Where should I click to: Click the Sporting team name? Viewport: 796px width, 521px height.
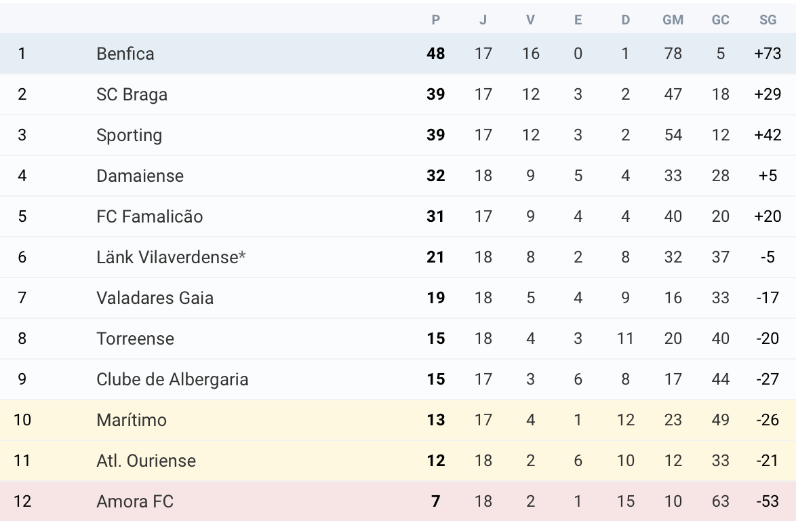(x=129, y=135)
